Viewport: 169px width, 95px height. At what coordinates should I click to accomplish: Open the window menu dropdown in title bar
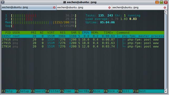click(3, 2)
